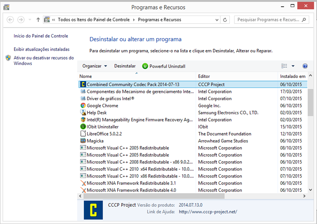Click Arrowhead Game Studios editor cell
The height and width of the screenshot is (224, 317).
pyautogui.click(x=223, y=141)
